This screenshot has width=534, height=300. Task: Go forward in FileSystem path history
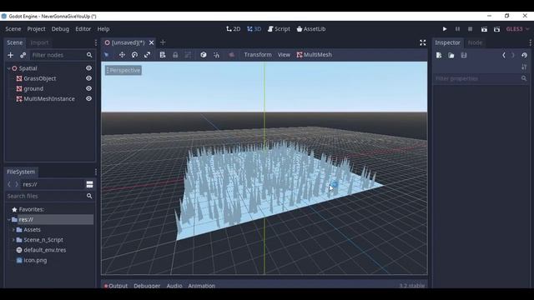pos(17,184)
